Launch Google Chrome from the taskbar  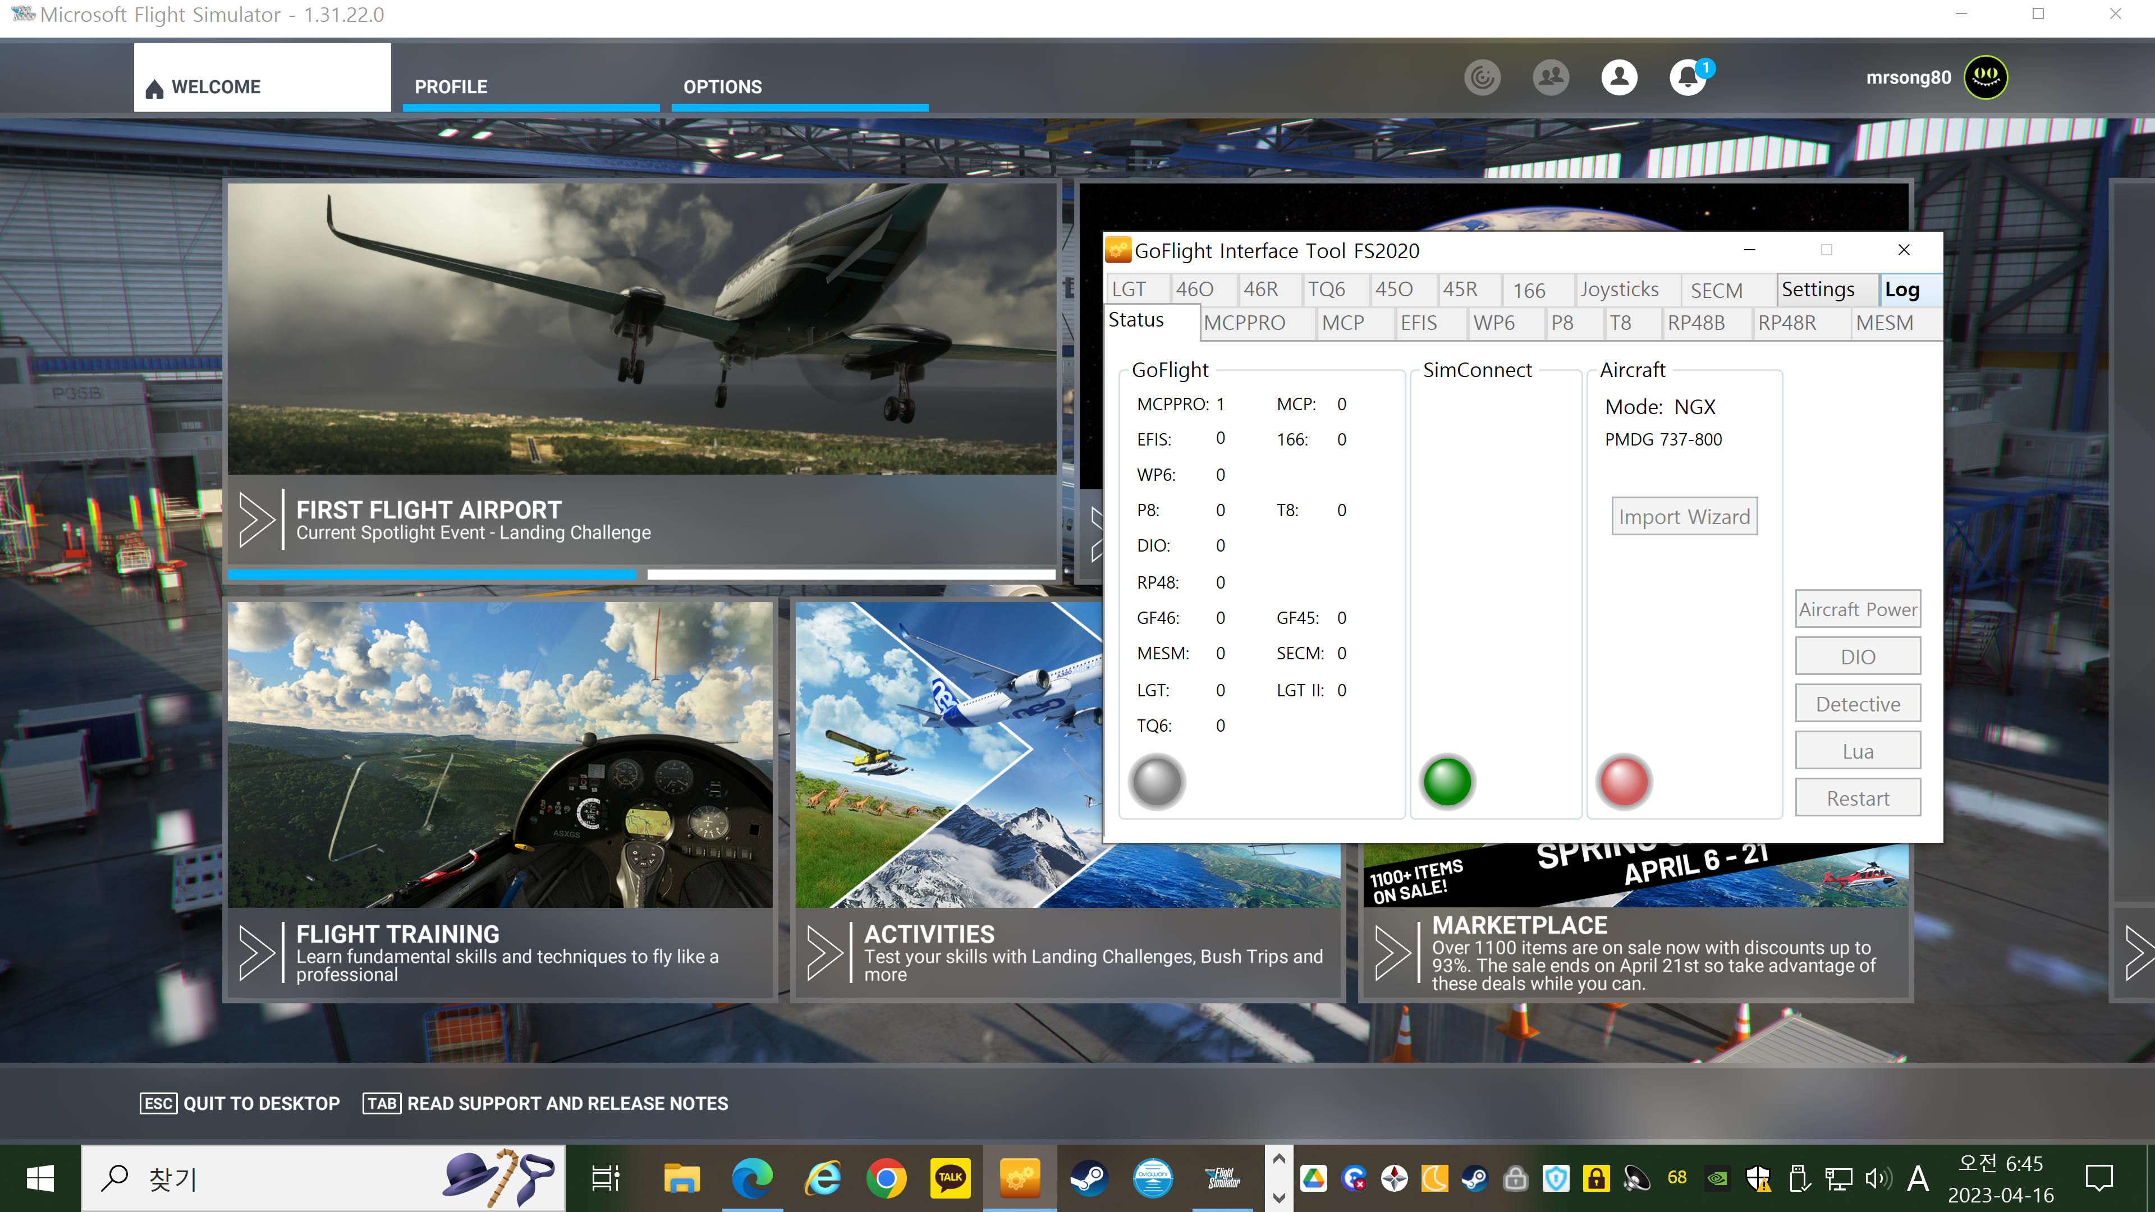tap(886, 1178)
